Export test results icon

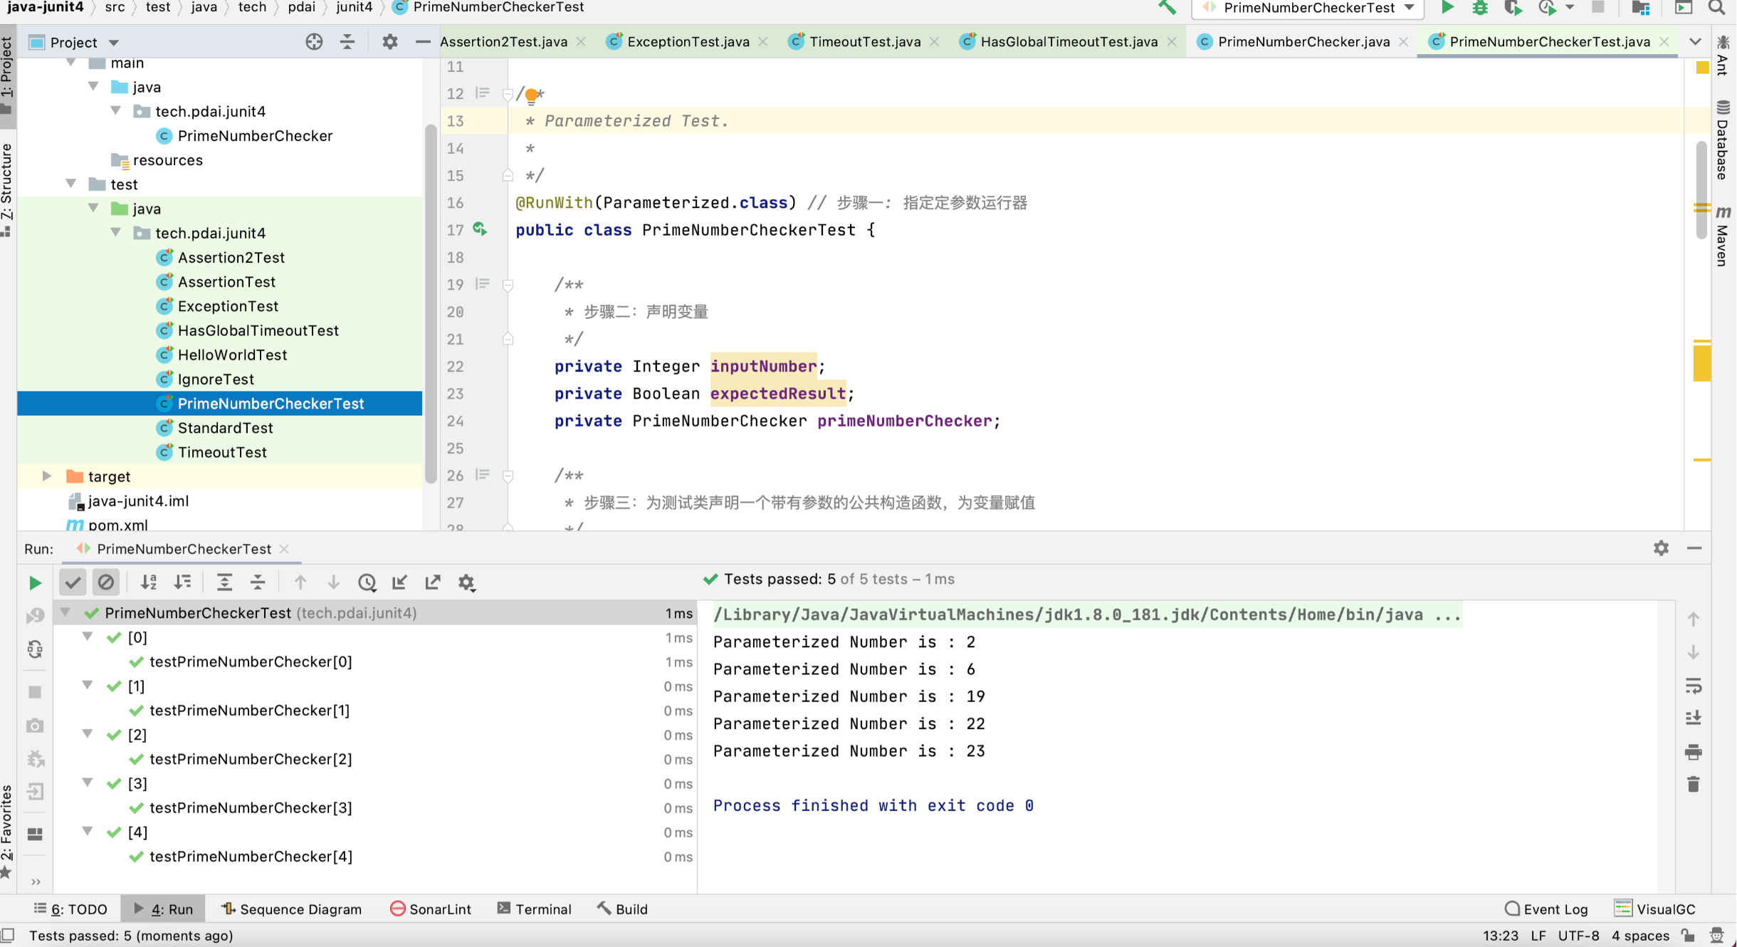click(433, 582)
